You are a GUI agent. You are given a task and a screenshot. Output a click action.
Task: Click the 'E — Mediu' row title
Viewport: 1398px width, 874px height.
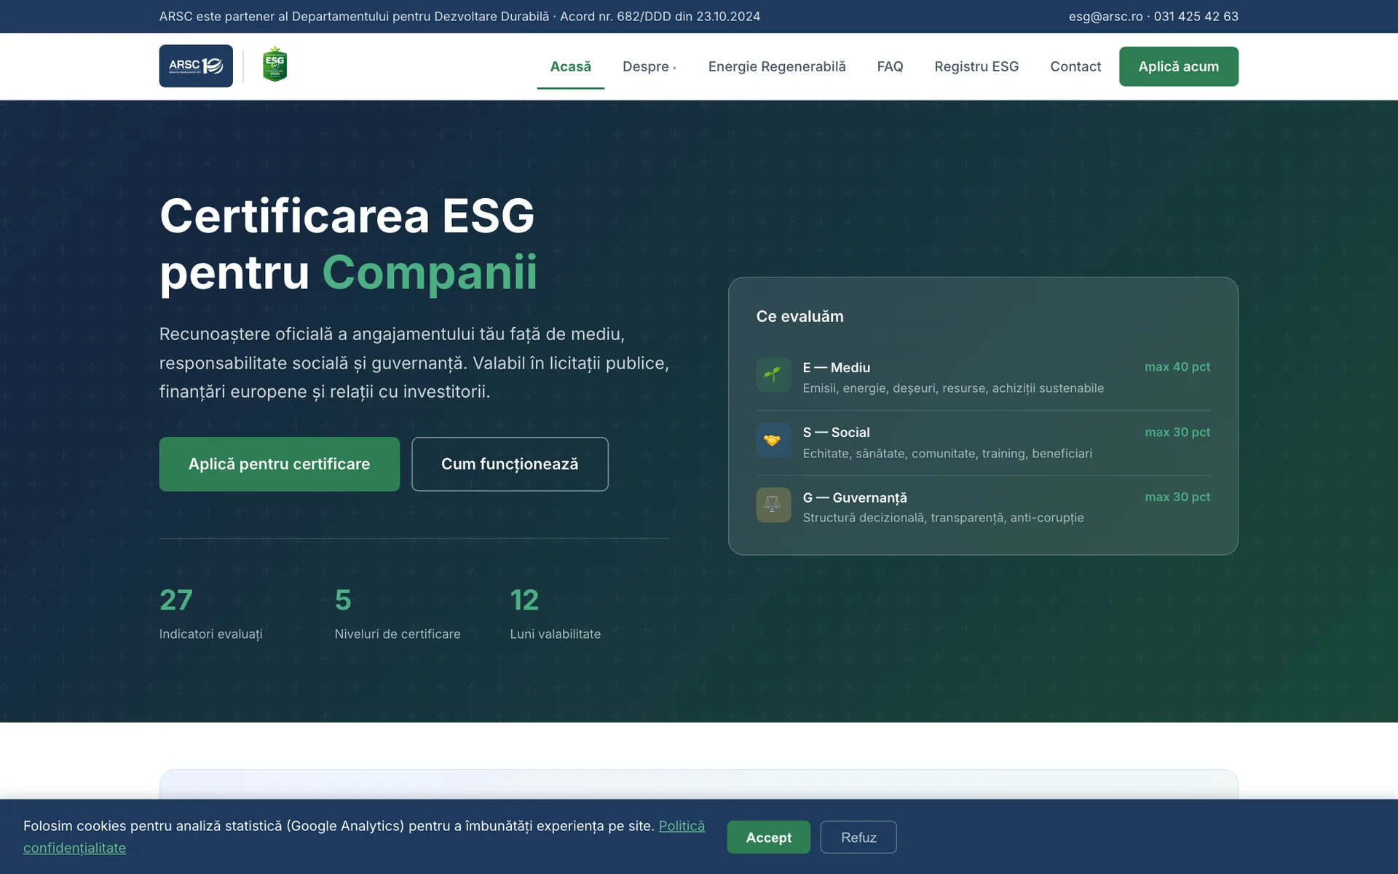836,368
